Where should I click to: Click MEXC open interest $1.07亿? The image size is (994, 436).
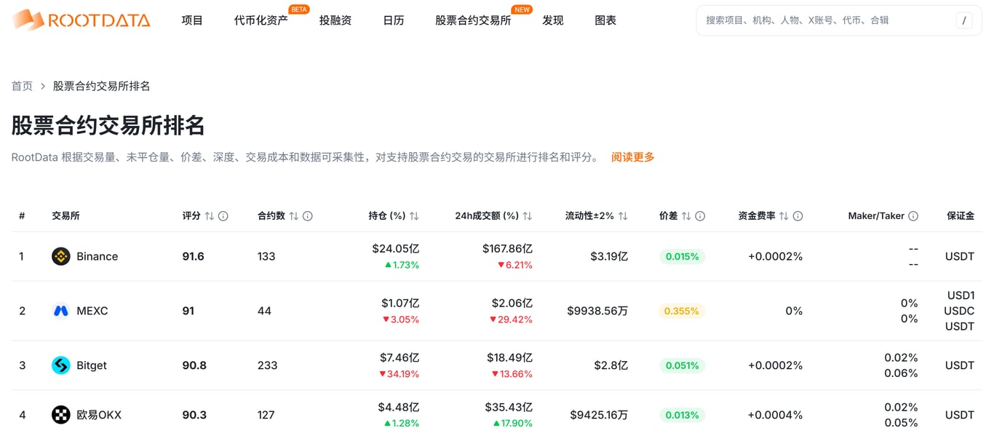[x=400, y=303]
